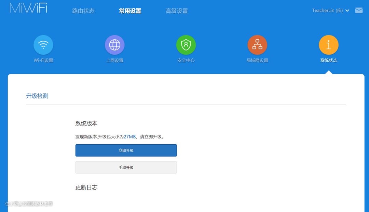Click the 安全中心 text label
The width and height of the screenshot is (369, 212).
186,61
